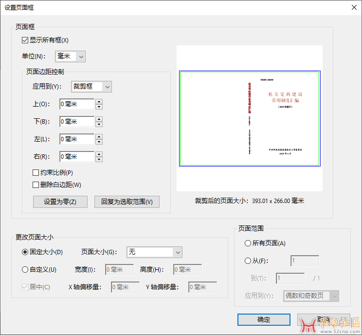The image size is (362, 335).
Task: Click the 设置为零(Z) button
Action: pyautogui.click(x=60, y=202)
